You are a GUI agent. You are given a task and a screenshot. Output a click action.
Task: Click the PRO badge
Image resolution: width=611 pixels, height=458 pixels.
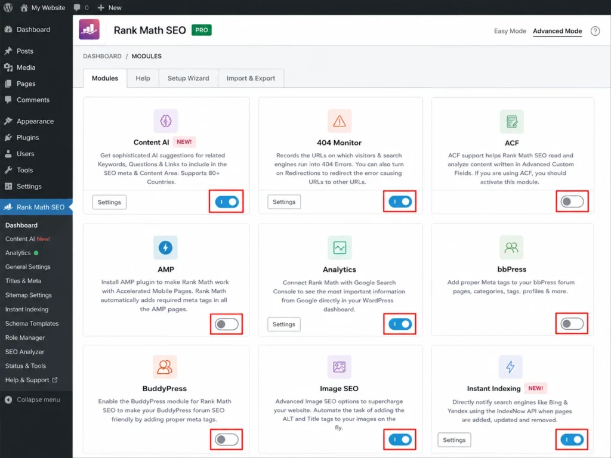pyautogui.click(x=202, y=30)
